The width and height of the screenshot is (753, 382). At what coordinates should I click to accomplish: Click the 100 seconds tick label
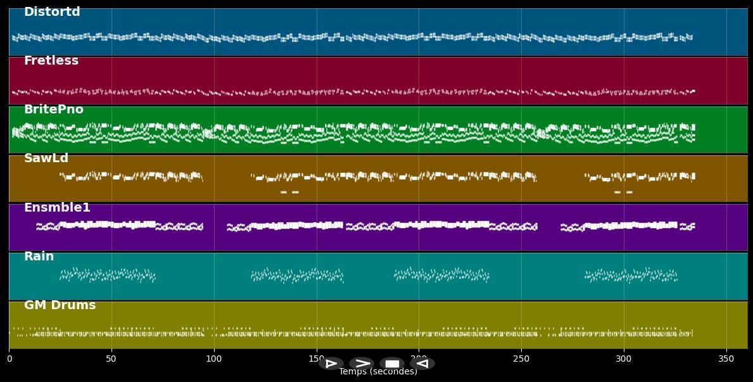click(214, 359)
